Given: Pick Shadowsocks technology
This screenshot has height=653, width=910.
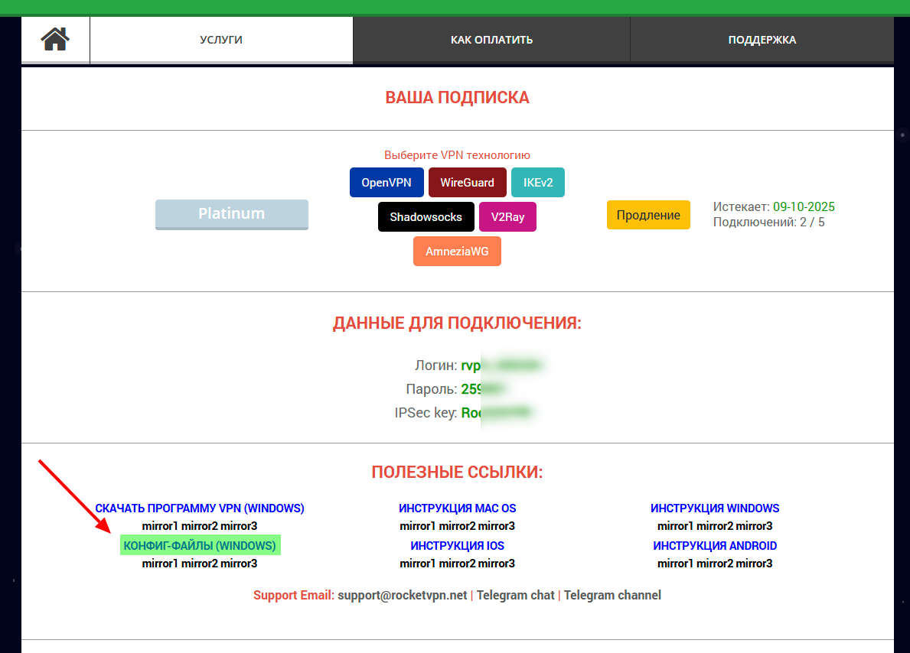Looking at the screenshot, I should [426, 217].
